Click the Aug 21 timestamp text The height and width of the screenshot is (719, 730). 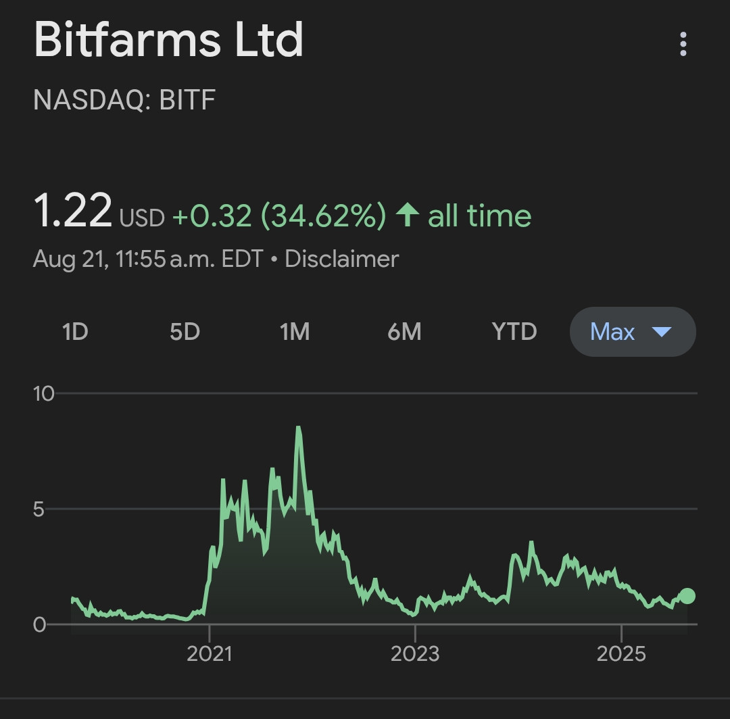point(147,259)
